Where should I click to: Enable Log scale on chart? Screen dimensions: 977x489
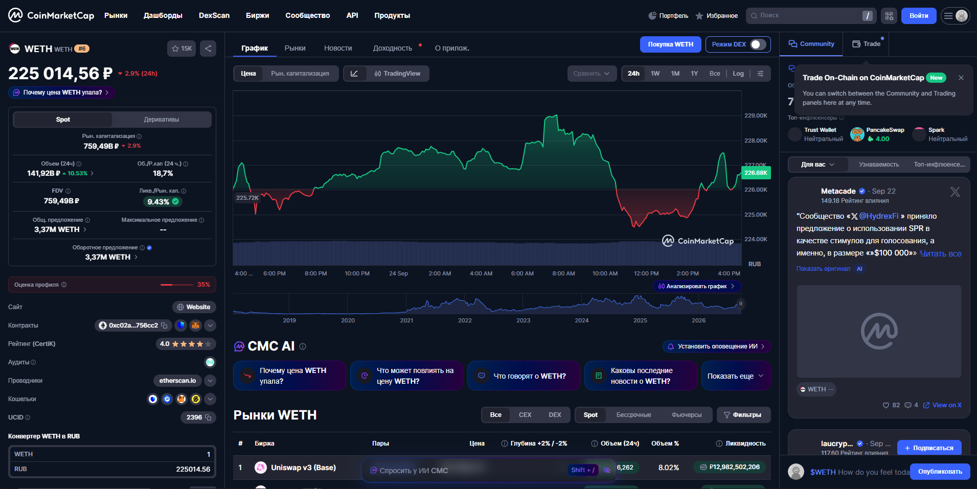738,74
